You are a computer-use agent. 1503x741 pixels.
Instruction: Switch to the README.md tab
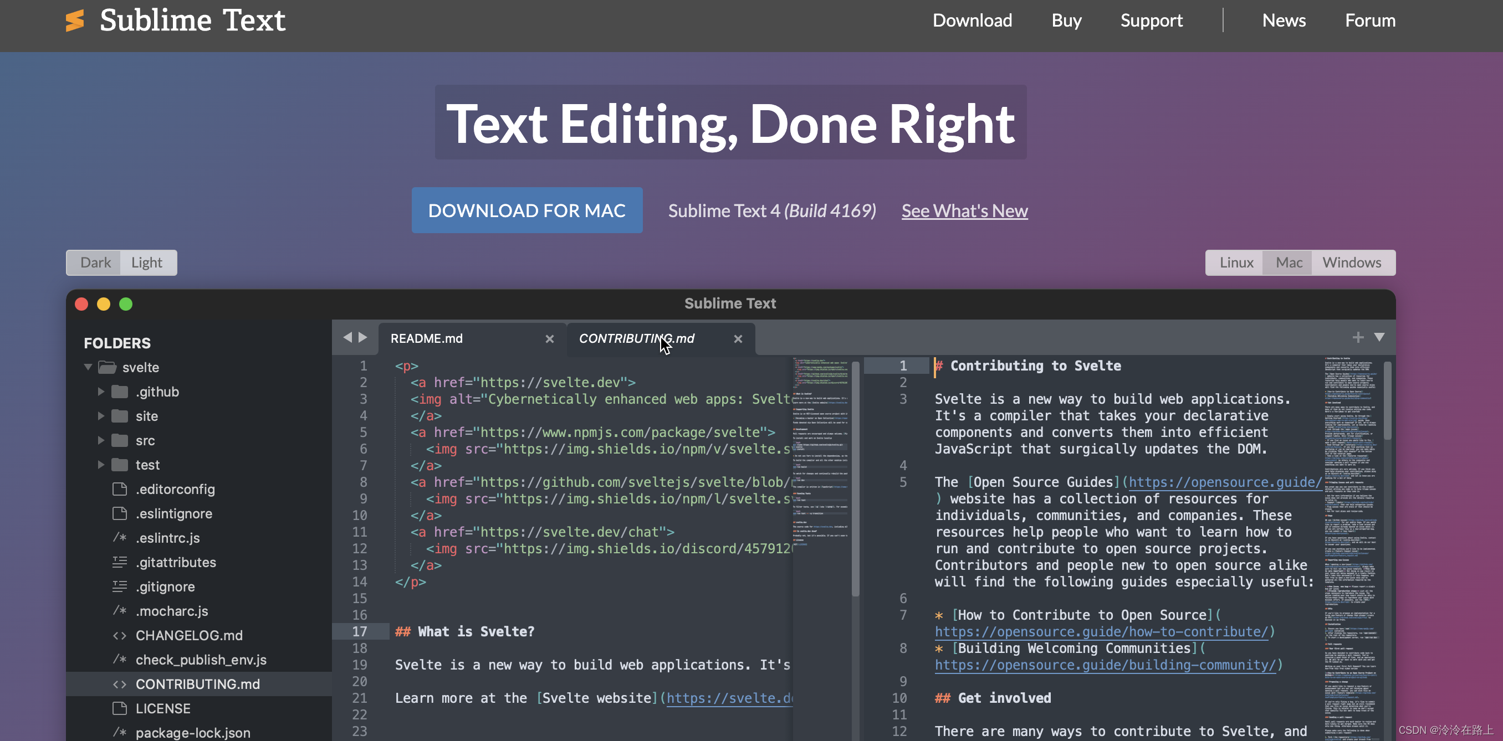pos(472,339)
